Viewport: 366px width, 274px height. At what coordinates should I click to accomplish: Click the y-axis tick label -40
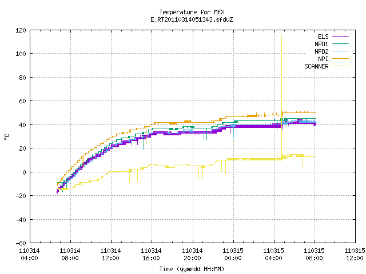coord(21,220)
